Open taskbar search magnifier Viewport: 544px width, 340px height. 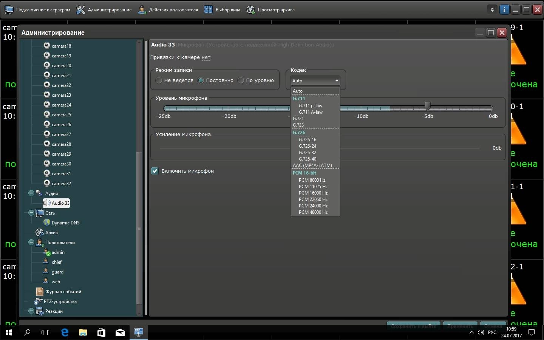click(27, 332)
